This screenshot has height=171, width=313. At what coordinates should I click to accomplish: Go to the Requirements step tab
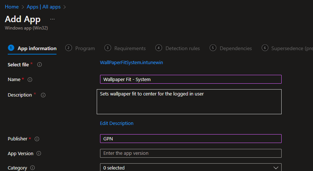click(x=125, y=48)
